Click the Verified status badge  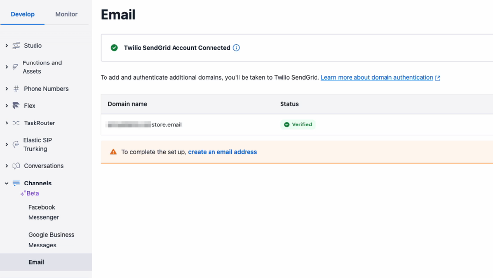tap(298, 124)
